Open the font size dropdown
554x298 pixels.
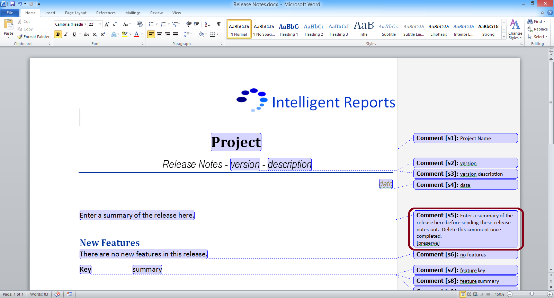click(x=100, y=24)
